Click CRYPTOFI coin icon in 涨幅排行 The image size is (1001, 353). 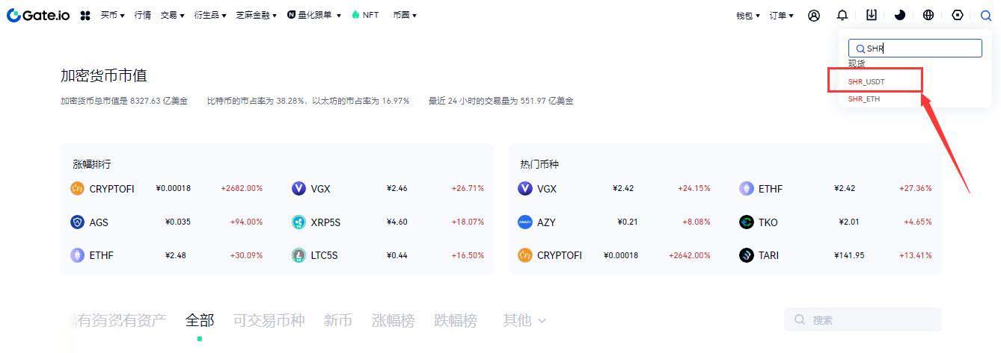pyautogui.click(x=77, y=189)
